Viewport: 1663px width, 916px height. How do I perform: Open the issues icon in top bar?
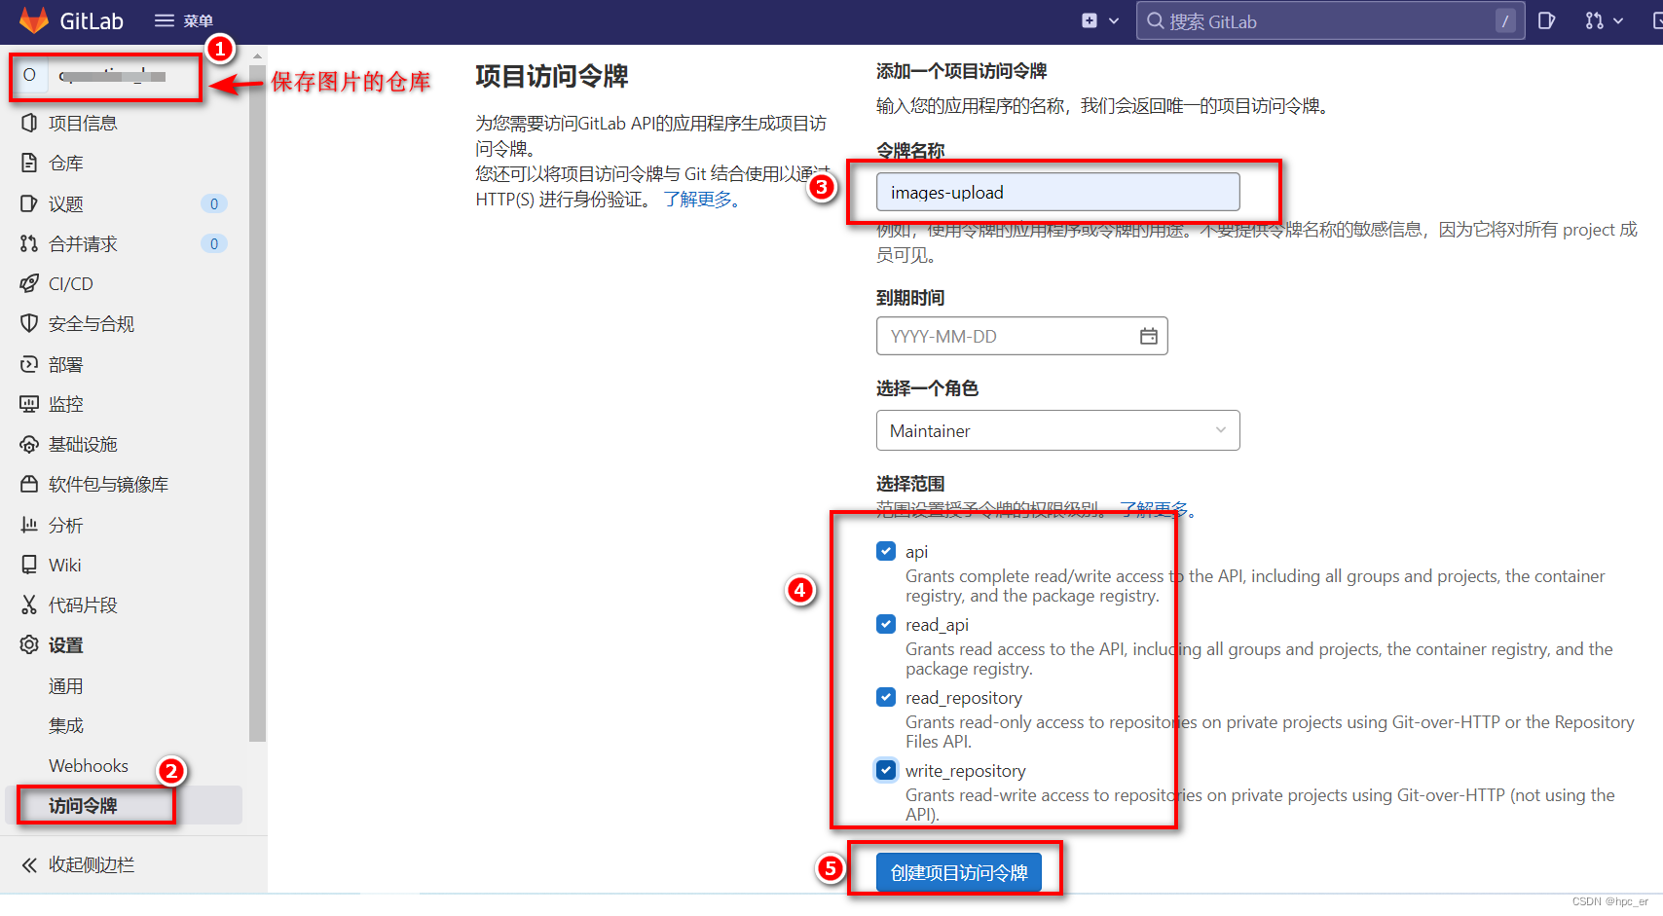(x=1546, y=20)
